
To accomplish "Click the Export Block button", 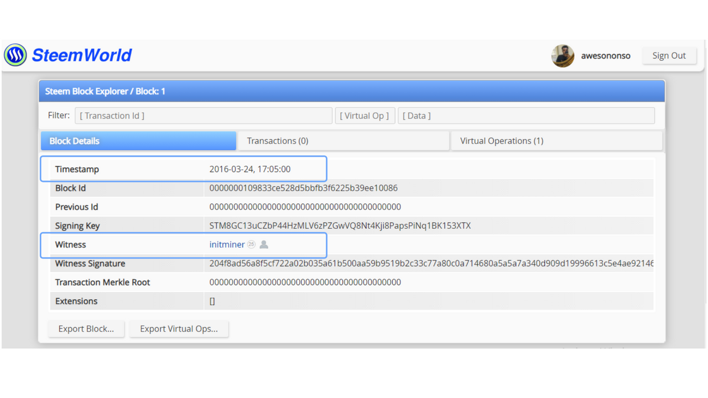I will tap(86, 328).
